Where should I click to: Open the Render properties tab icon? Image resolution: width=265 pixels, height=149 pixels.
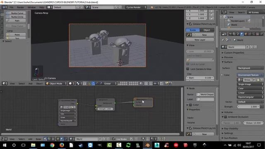point(230,34)
